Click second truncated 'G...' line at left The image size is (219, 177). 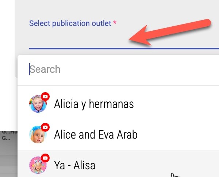click(6, 138)
